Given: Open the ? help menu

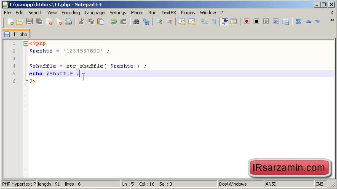Looking at the screenshot, I should click(222, 13).
